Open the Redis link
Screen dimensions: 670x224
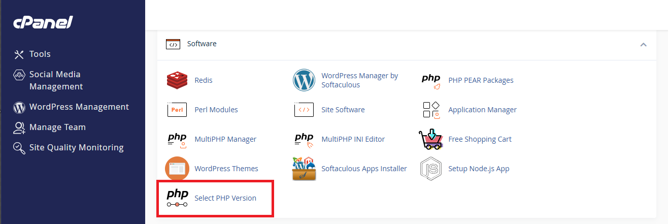[x=204, y=80]
